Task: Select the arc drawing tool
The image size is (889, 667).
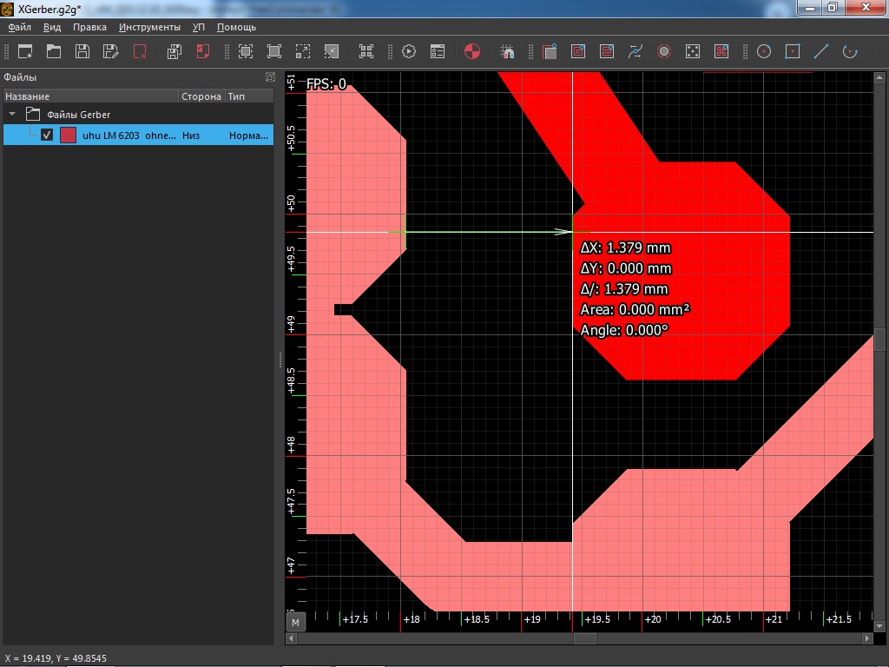Action: [x=850, y=51]
